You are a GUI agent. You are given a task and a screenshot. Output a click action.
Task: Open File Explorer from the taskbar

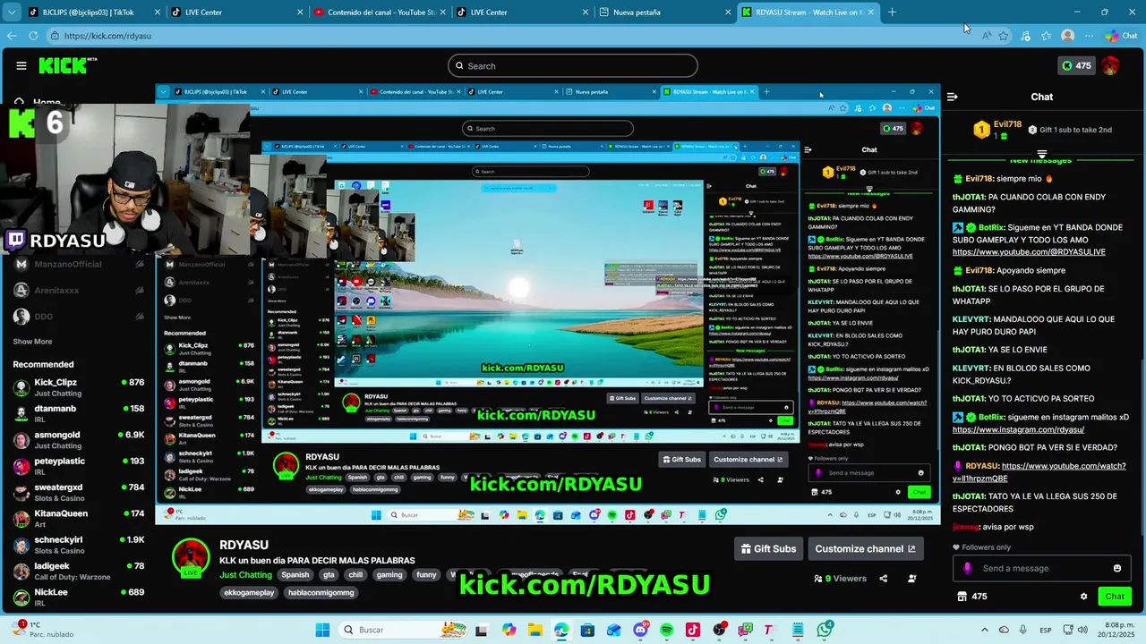pos(535,630)
